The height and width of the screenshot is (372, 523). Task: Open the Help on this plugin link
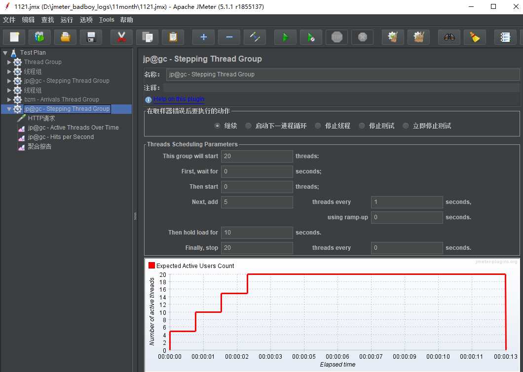click(179, 99)
